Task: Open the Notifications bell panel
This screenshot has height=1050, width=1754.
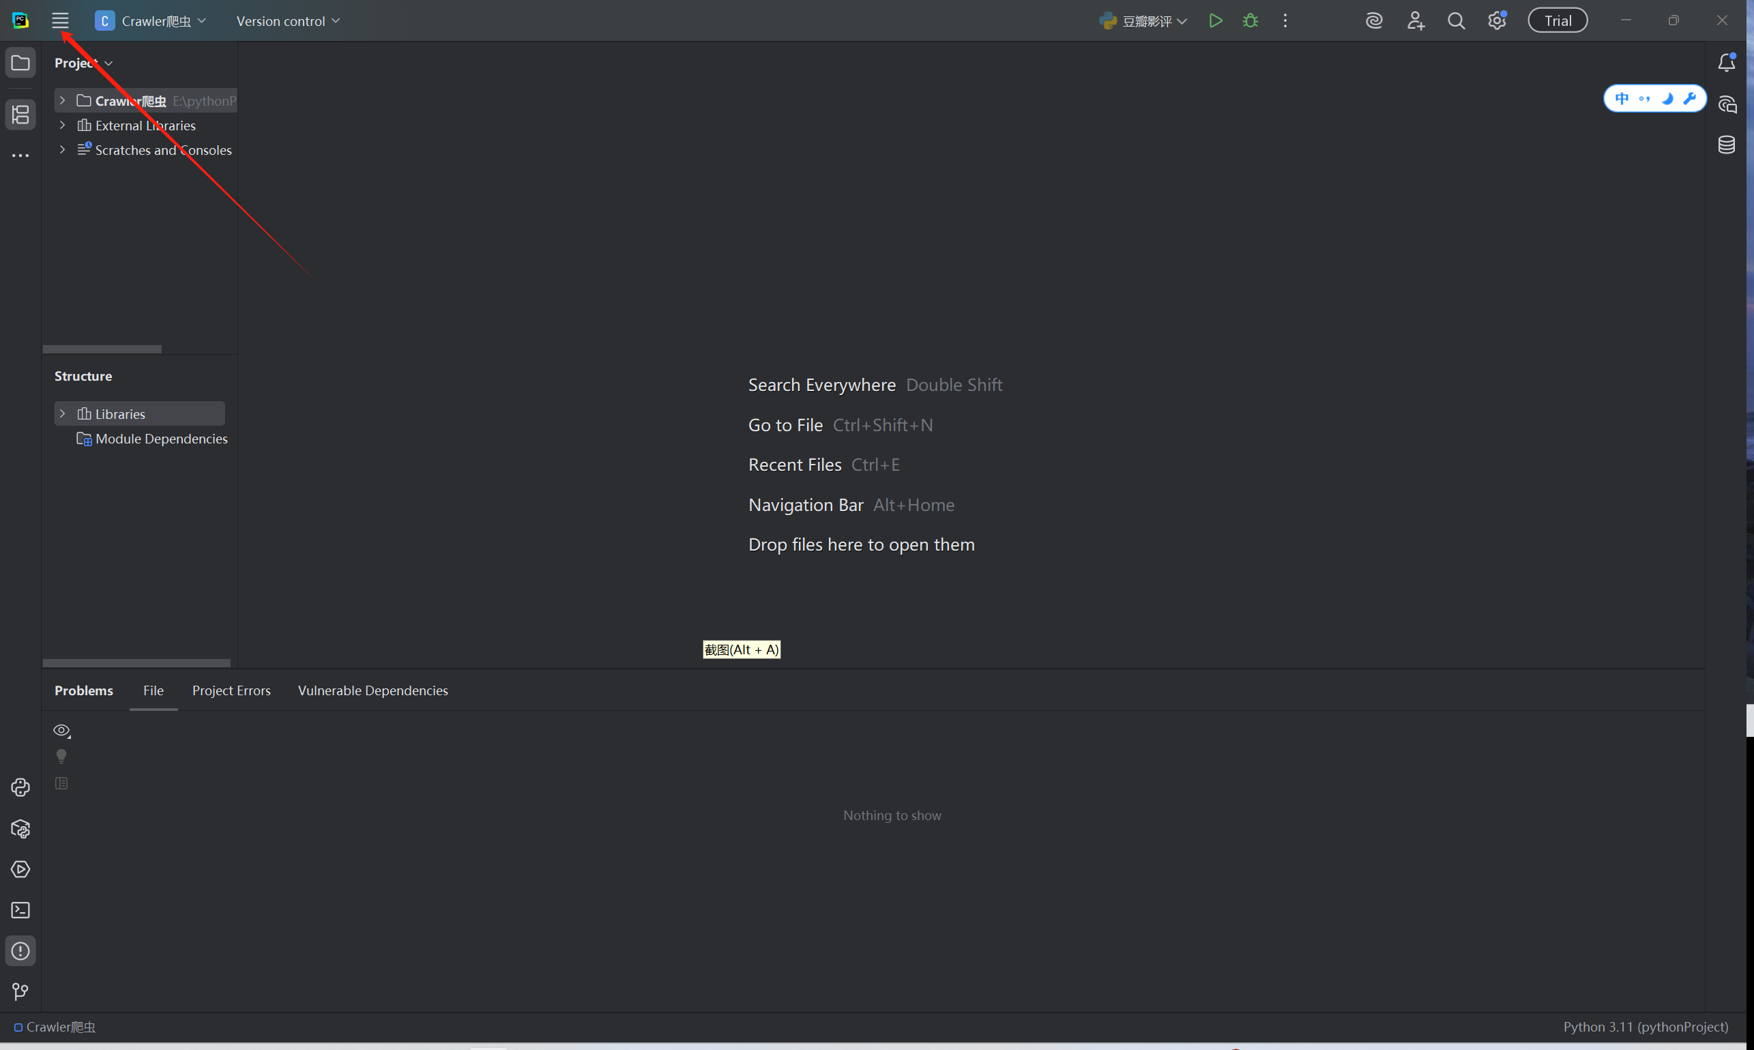Action: [1727, 62]
